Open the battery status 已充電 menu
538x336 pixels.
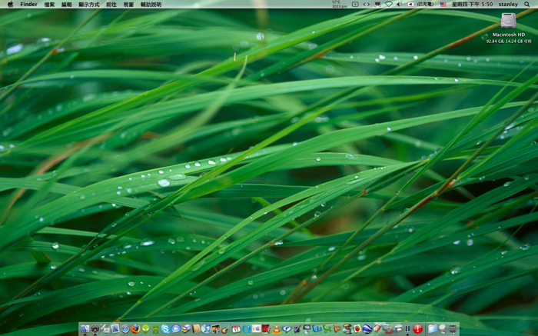point(420,4)
